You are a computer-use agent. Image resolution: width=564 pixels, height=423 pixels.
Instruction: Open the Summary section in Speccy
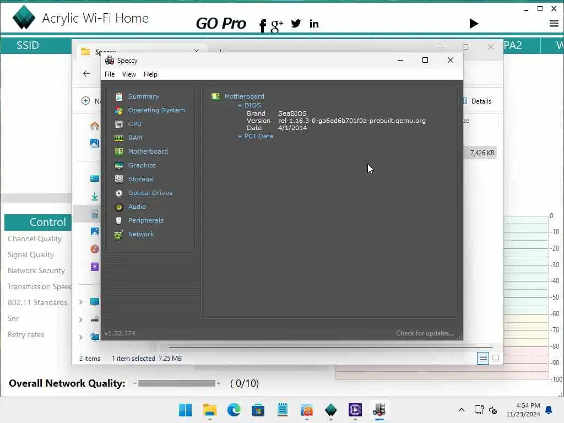point(143,96)
